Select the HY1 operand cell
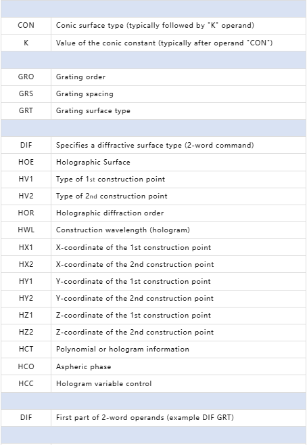Screen dimensions: 307x445 click(26, 281)
